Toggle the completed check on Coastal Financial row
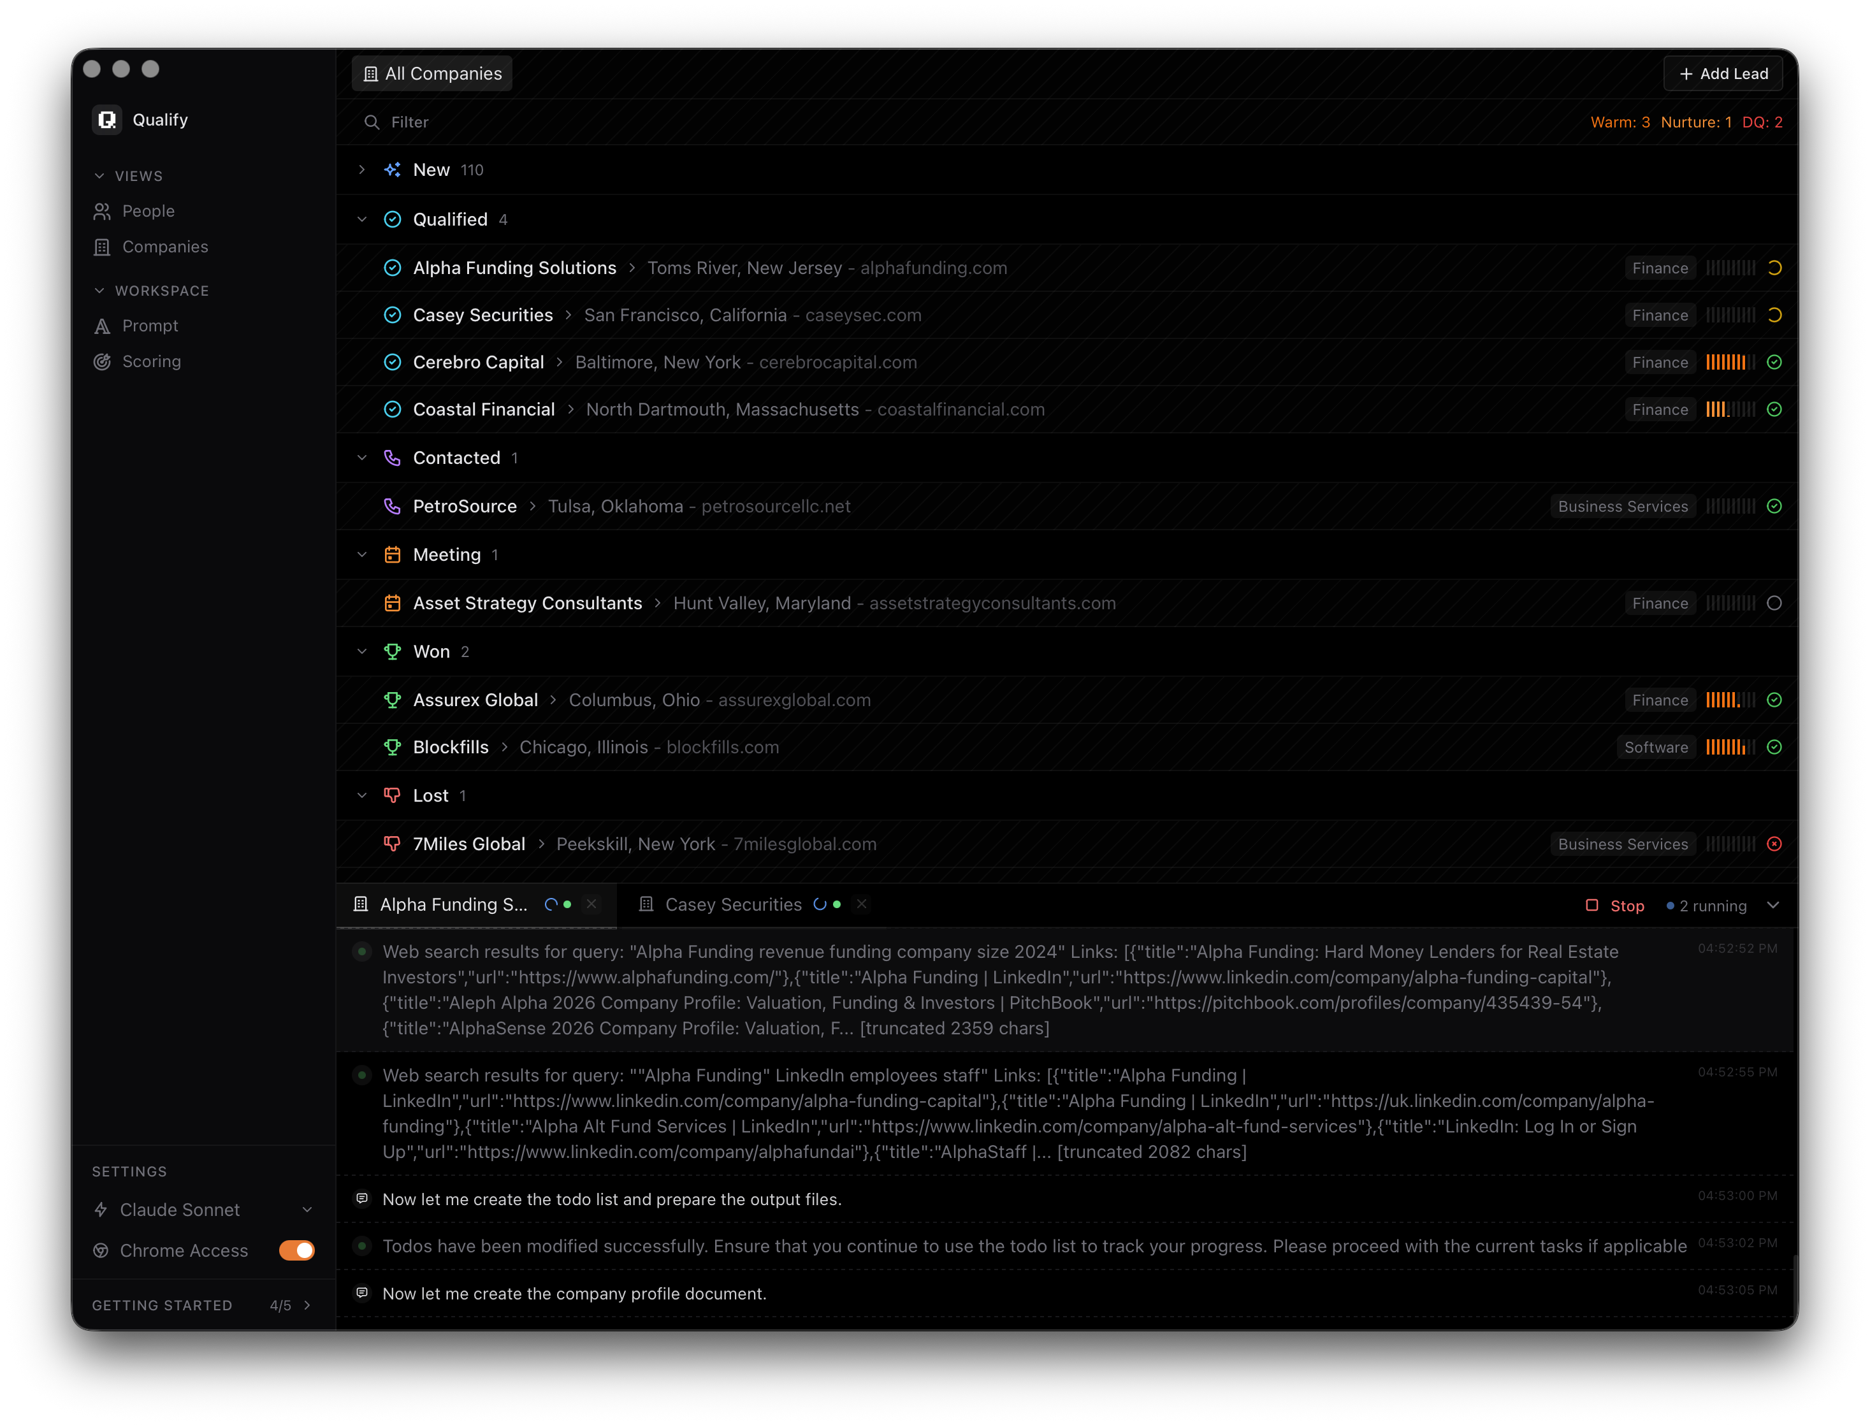The width and height of the screenshot is (1870, 1425). coord(1774,410)
